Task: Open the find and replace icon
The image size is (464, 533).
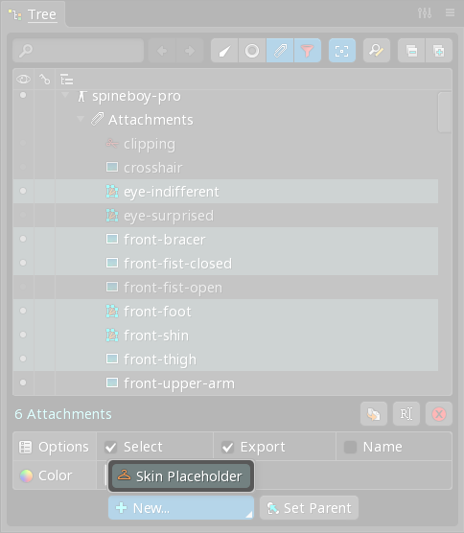Action: coord(377,51)
